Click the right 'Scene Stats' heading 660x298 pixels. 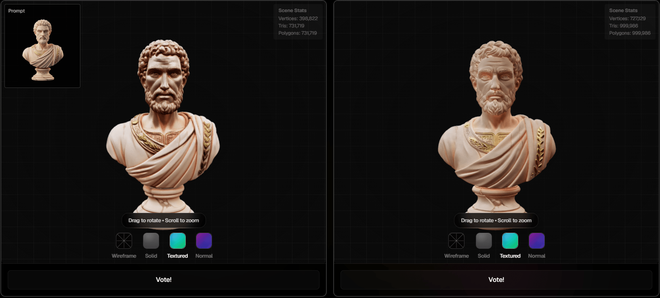coord(623,10)
